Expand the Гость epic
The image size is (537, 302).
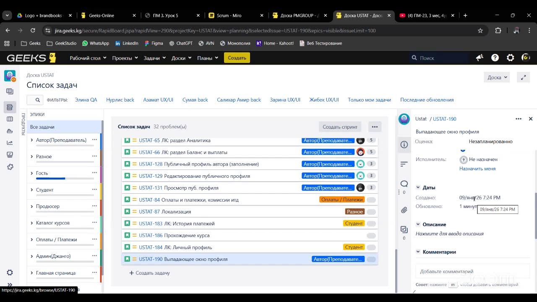[32, 173]
